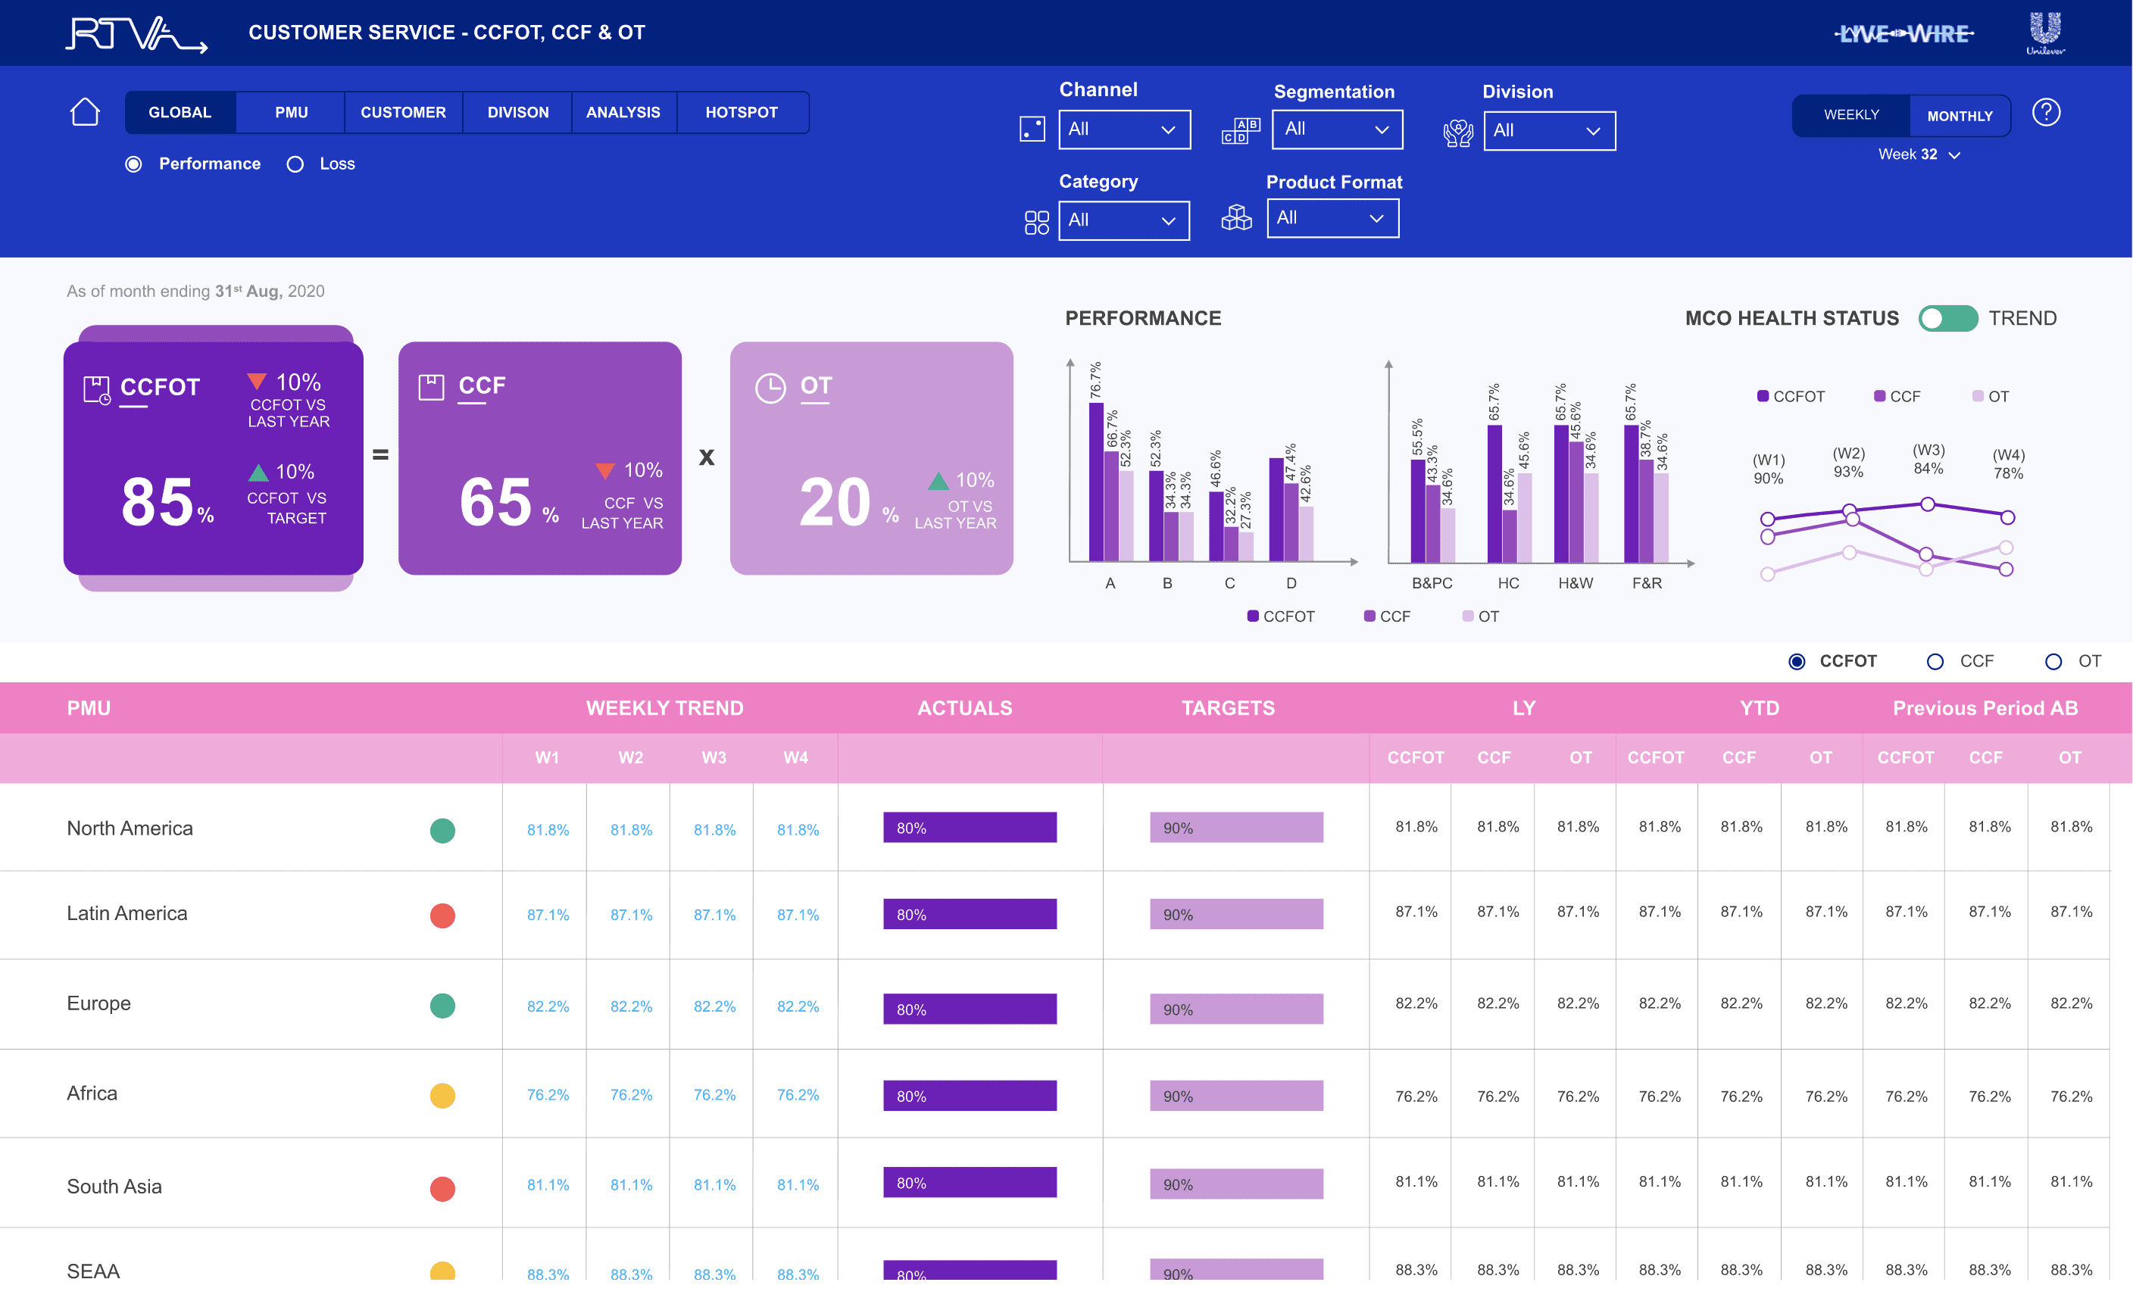2133x1304 pixels.
Task: Open the Customer tab
Action: click(x=404, y=113)
